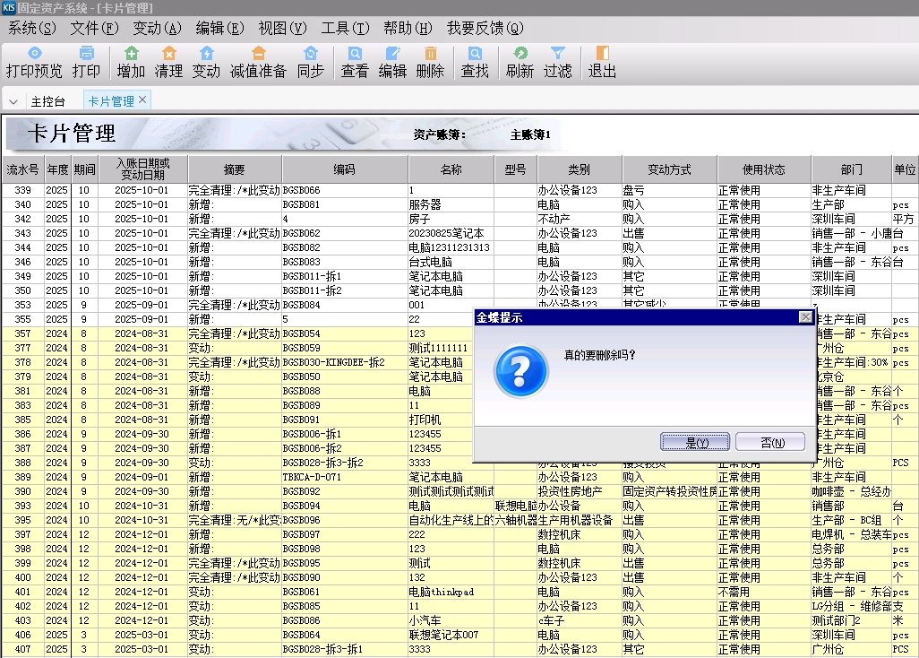Select name cell 联想笔记本007
Image resolution: width=919 pixels, height=658 pixels.
(x=451, y=635)
